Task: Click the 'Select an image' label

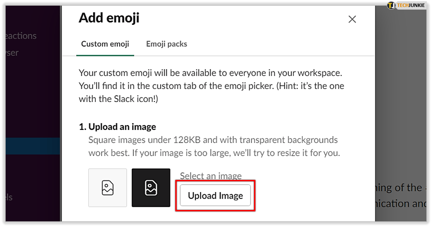Action: pyautogui.click(x=211, y=176)
